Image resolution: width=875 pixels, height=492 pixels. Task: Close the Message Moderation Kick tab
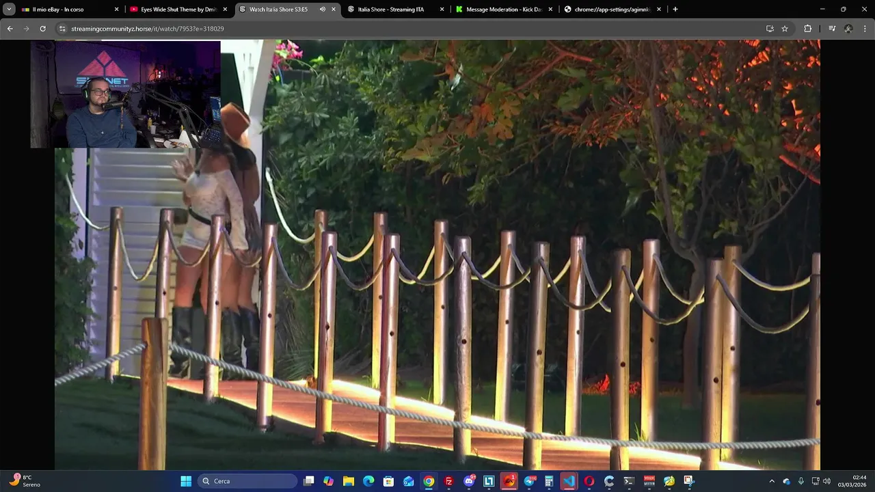[550, 10]
